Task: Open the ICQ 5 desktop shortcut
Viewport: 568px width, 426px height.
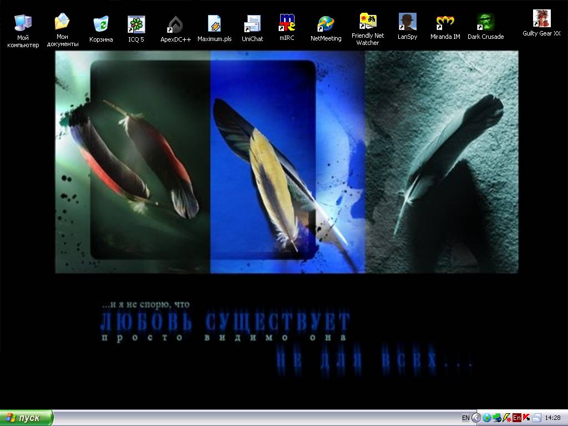Action: coord(136,24)
